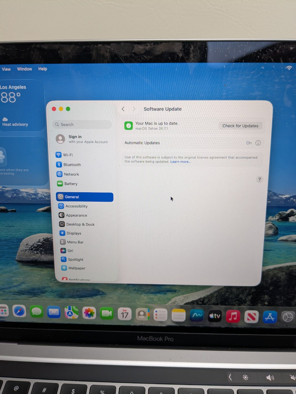Open Battery settings in the sidebar
Viewport: 296px width, 394px height.
[68, 184]
